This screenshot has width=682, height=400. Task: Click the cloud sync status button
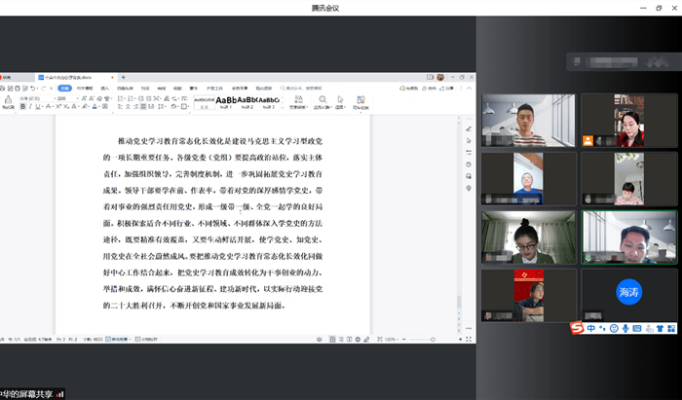[x=409, y=89]
